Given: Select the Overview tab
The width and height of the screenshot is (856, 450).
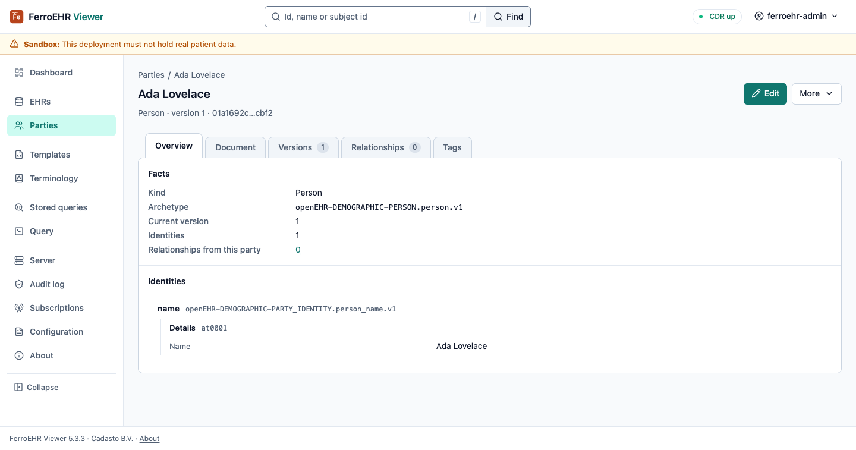Looking at the screenshot, I should pyautogui.click(x=174, y=146).
